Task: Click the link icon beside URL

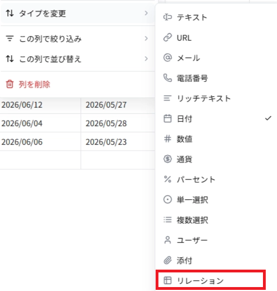Action: tap(167, 38)
